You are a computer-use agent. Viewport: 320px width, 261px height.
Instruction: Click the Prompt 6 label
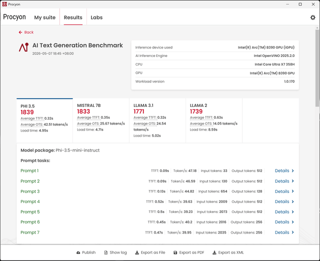point(30,222)
